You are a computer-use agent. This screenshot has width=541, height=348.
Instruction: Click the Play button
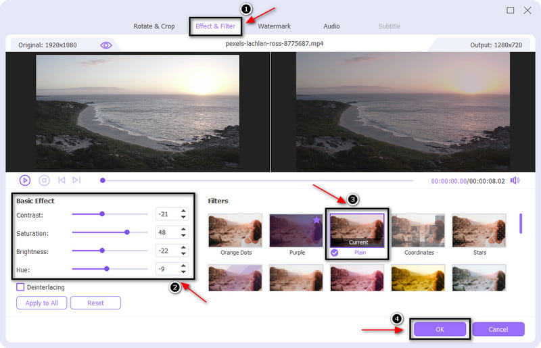tap(25, 180)
